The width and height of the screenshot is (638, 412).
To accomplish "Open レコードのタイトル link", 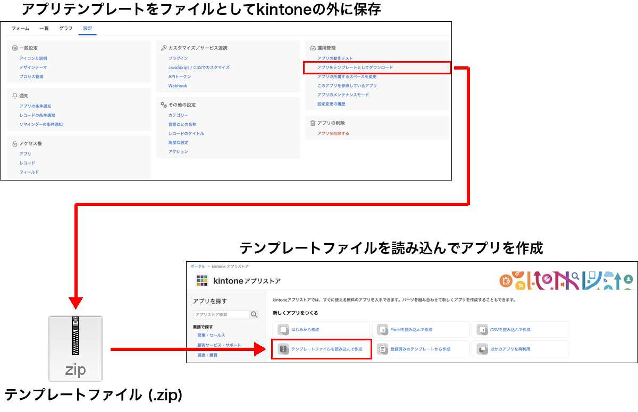I will (x=186, y=133).
